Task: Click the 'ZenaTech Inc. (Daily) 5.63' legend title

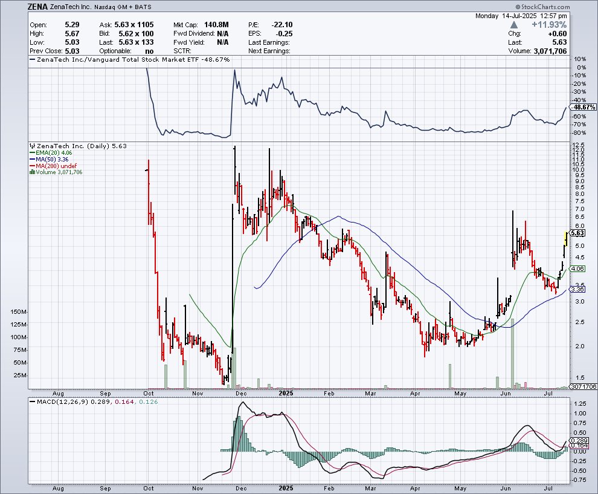Action: click(x=81, y=146)
